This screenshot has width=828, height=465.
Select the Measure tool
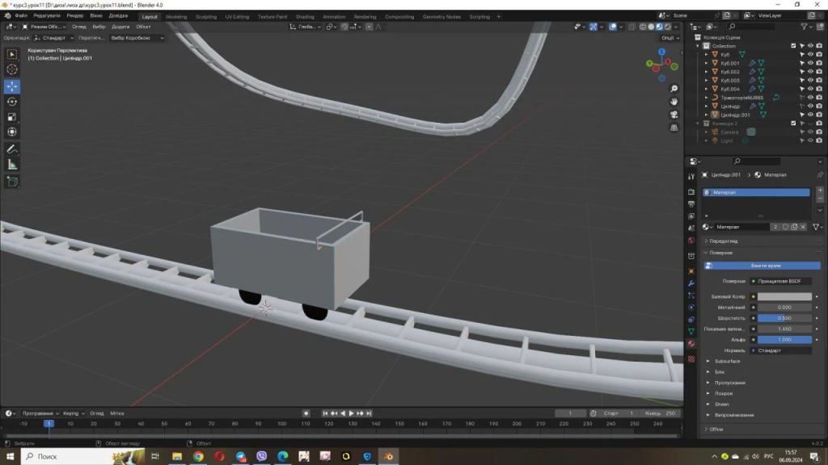click(12, 165)
